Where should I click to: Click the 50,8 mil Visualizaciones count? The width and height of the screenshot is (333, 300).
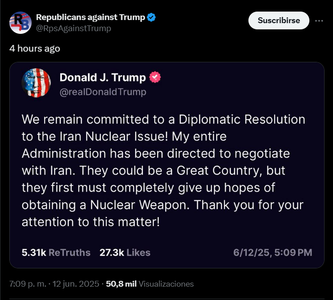point(150,284)
